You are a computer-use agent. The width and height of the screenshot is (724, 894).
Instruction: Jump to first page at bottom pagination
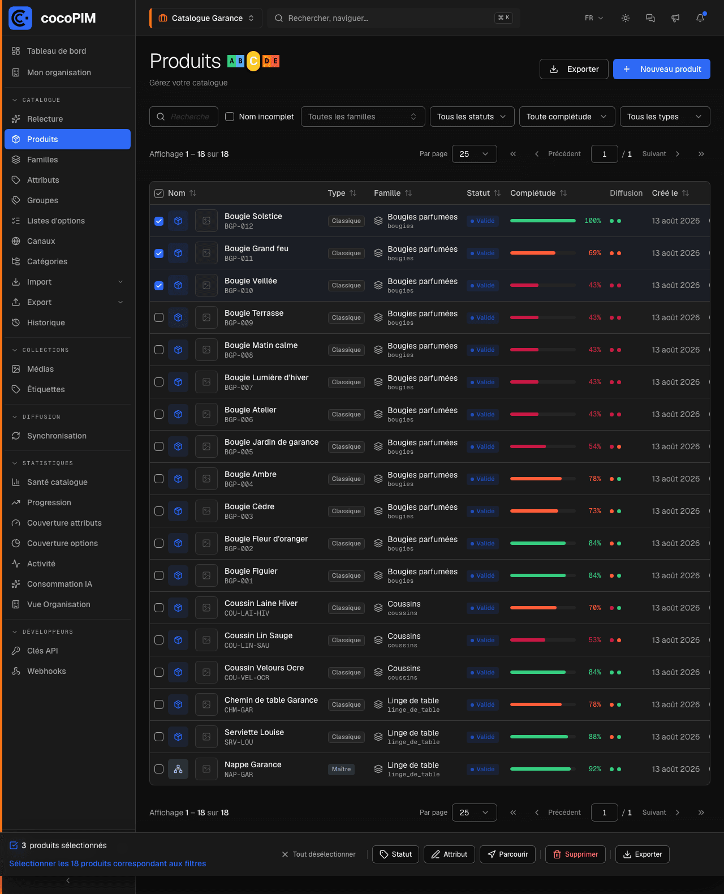pyautogui.click(x=513, y=813)
